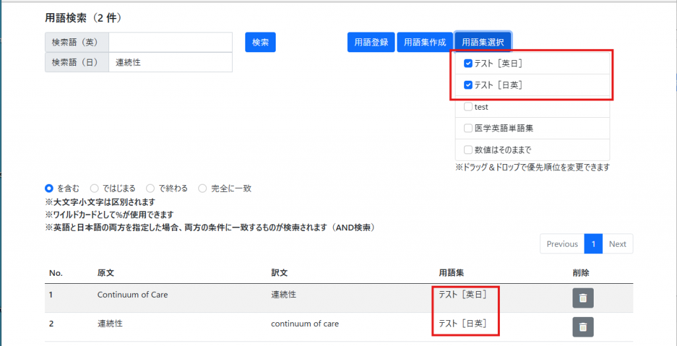Click the 検索語（日） field containing 連続性

(x=170, y=62)
